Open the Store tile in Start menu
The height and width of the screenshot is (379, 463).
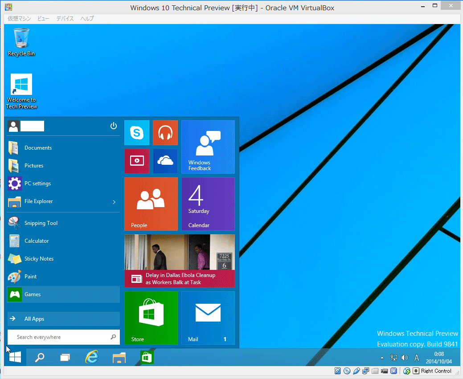pyautogui.click(x=151, y=318)
